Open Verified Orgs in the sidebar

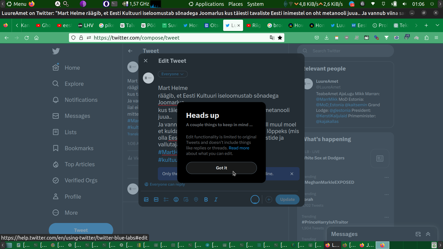pos(75,180)
